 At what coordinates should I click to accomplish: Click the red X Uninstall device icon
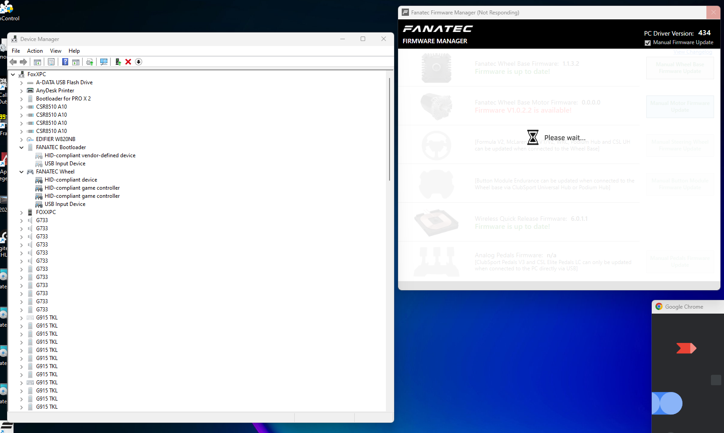point(128,62)
